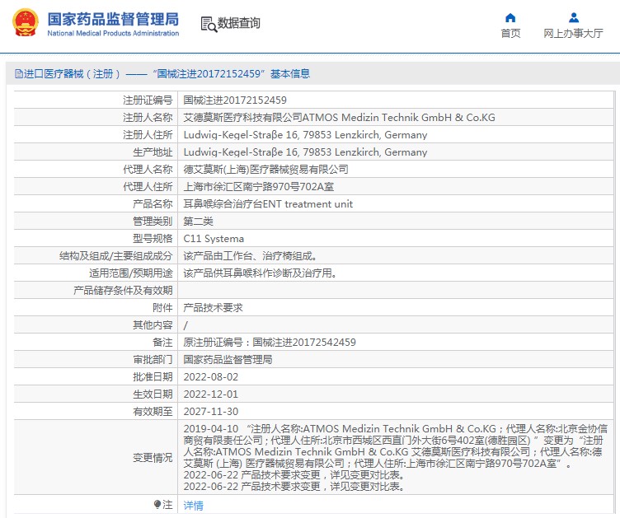Click approval date 2022-08-02
Viewport: 620px width, 518px height.
pos(211,377)
